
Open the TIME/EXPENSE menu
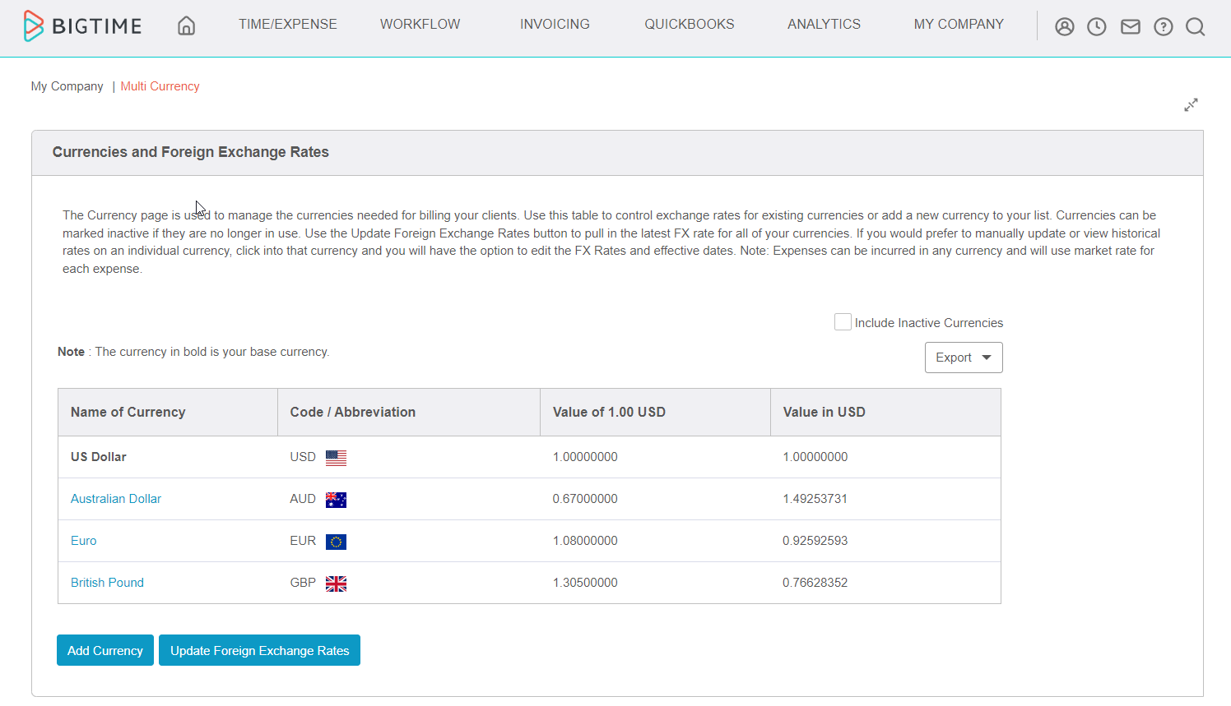288,25
